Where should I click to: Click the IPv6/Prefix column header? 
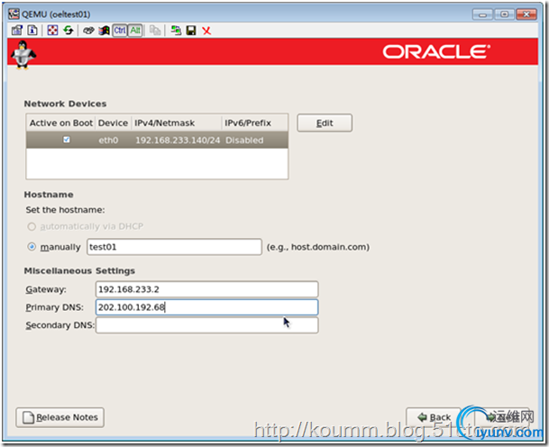pos(255,123)
